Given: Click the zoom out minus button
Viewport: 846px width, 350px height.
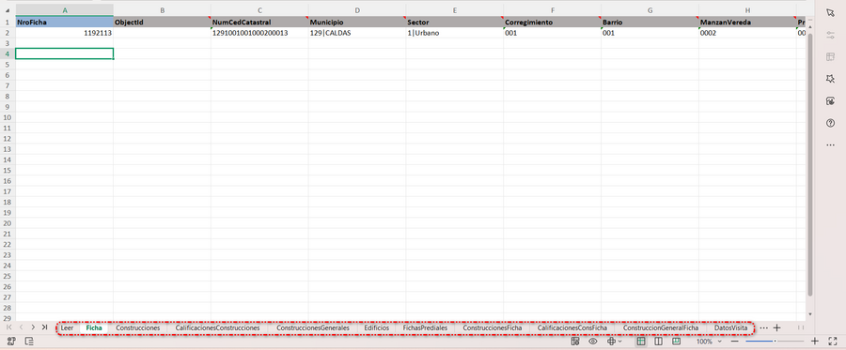Looking at the screenshot, I should click(734, 342).
